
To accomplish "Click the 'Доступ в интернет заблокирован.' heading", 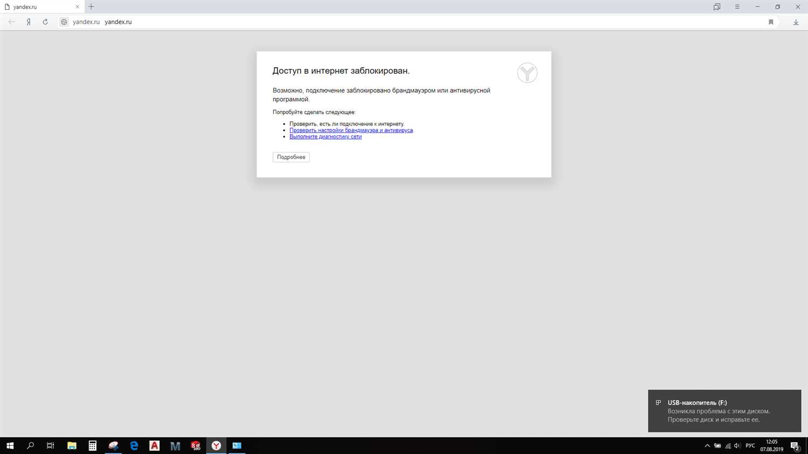I will point(341,71).
